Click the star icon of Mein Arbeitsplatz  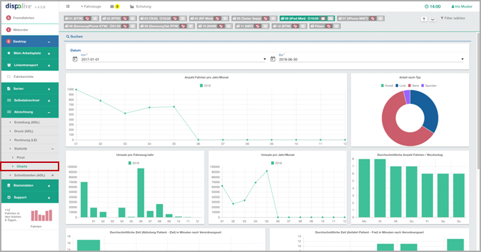8,53
